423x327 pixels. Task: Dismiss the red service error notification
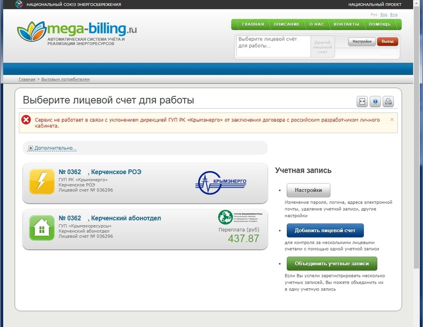coord(392,120)
